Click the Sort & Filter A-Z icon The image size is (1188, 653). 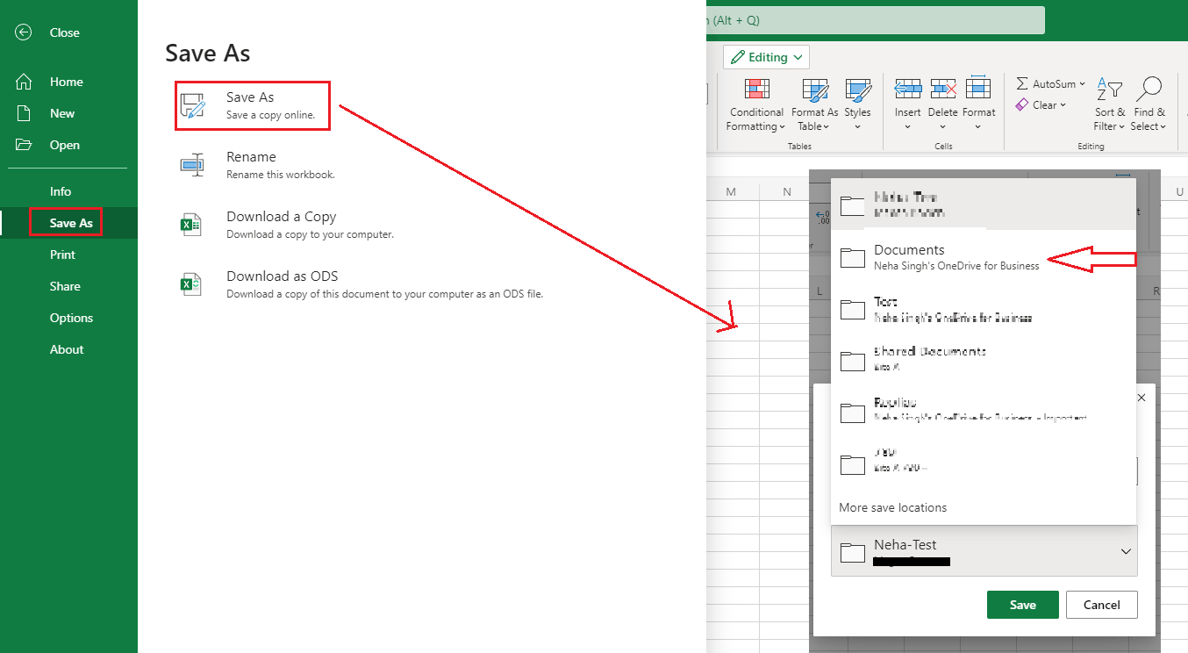1110,89
